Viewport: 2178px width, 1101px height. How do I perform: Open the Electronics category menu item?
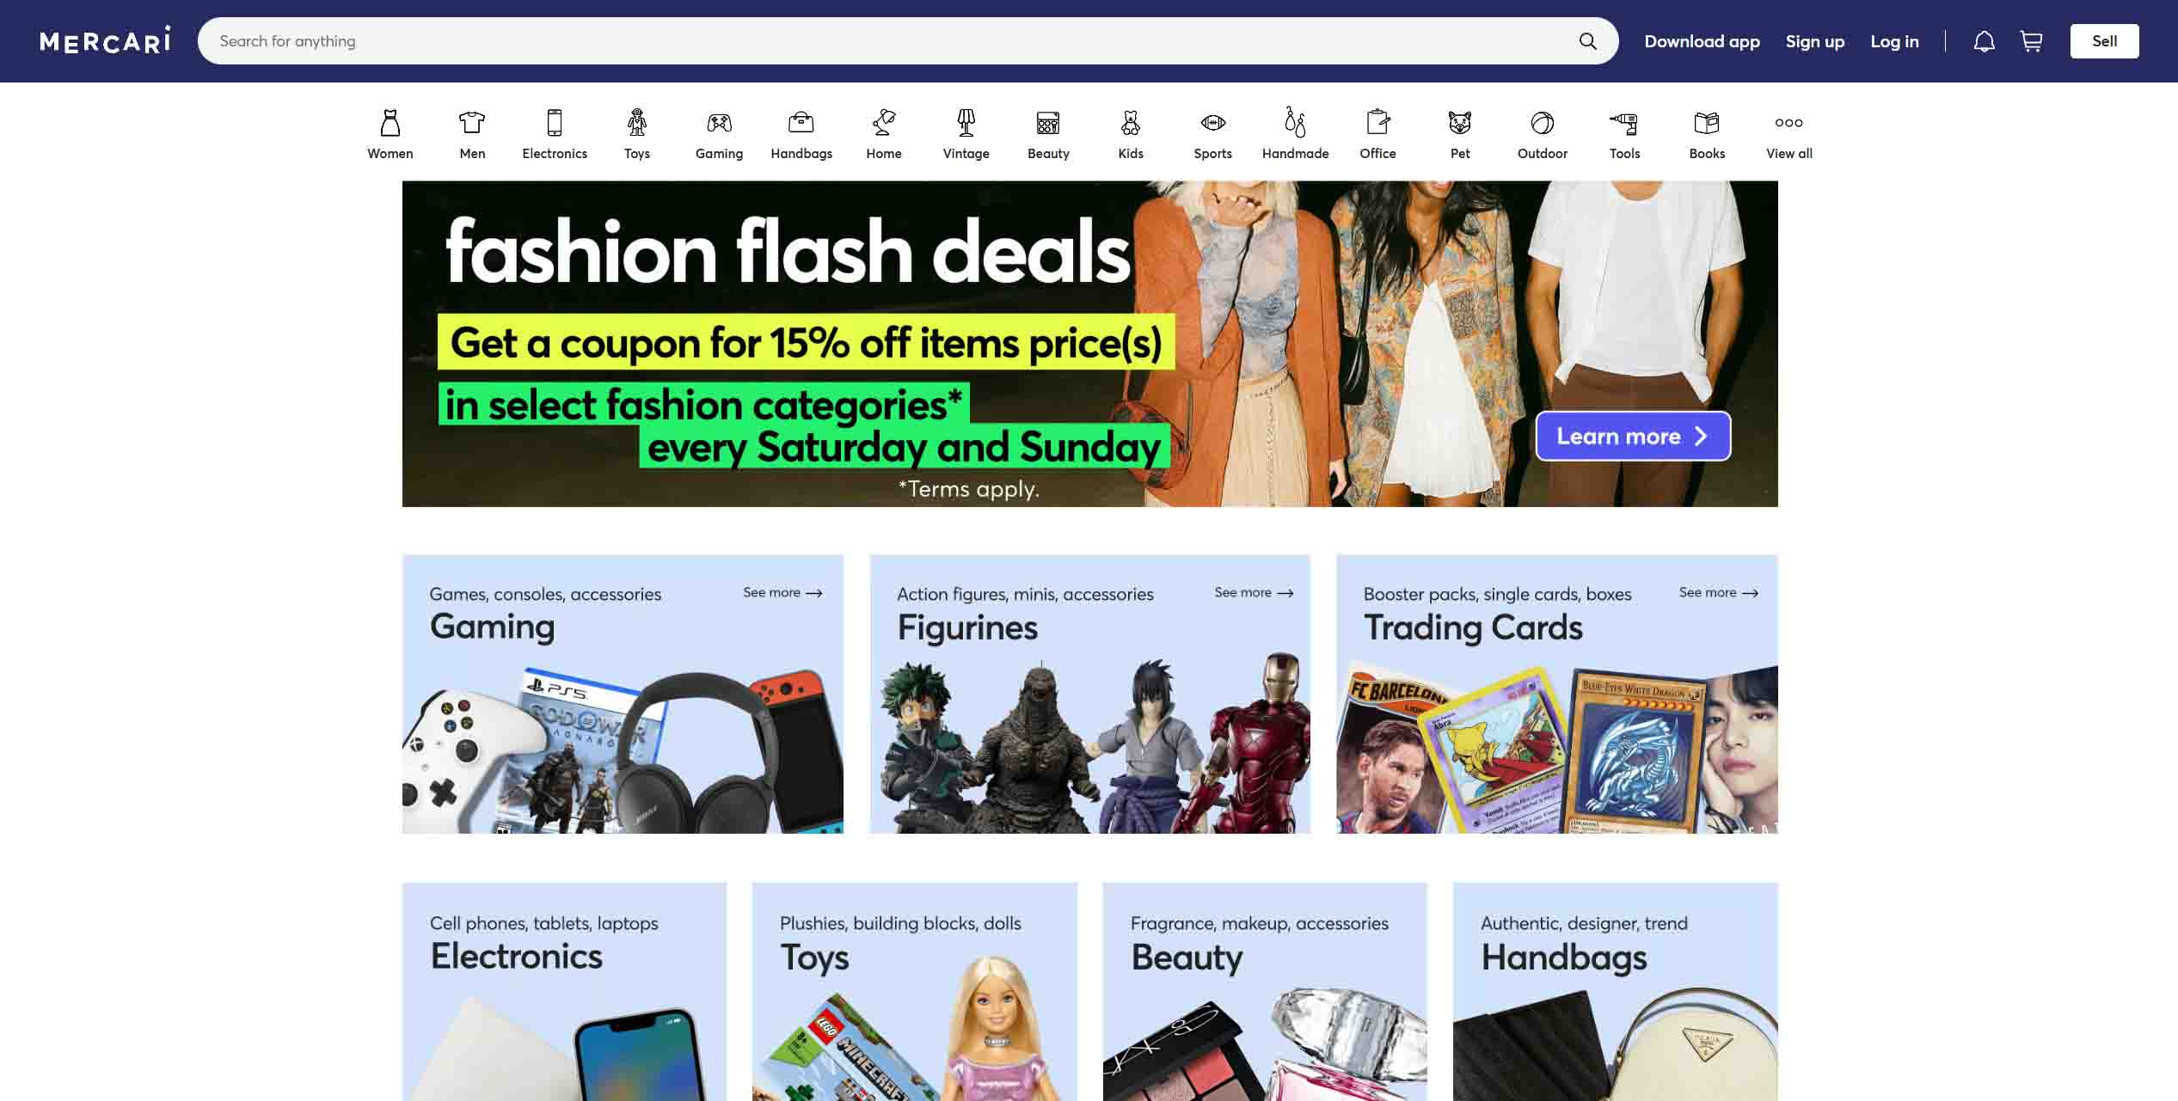[555, 134]
